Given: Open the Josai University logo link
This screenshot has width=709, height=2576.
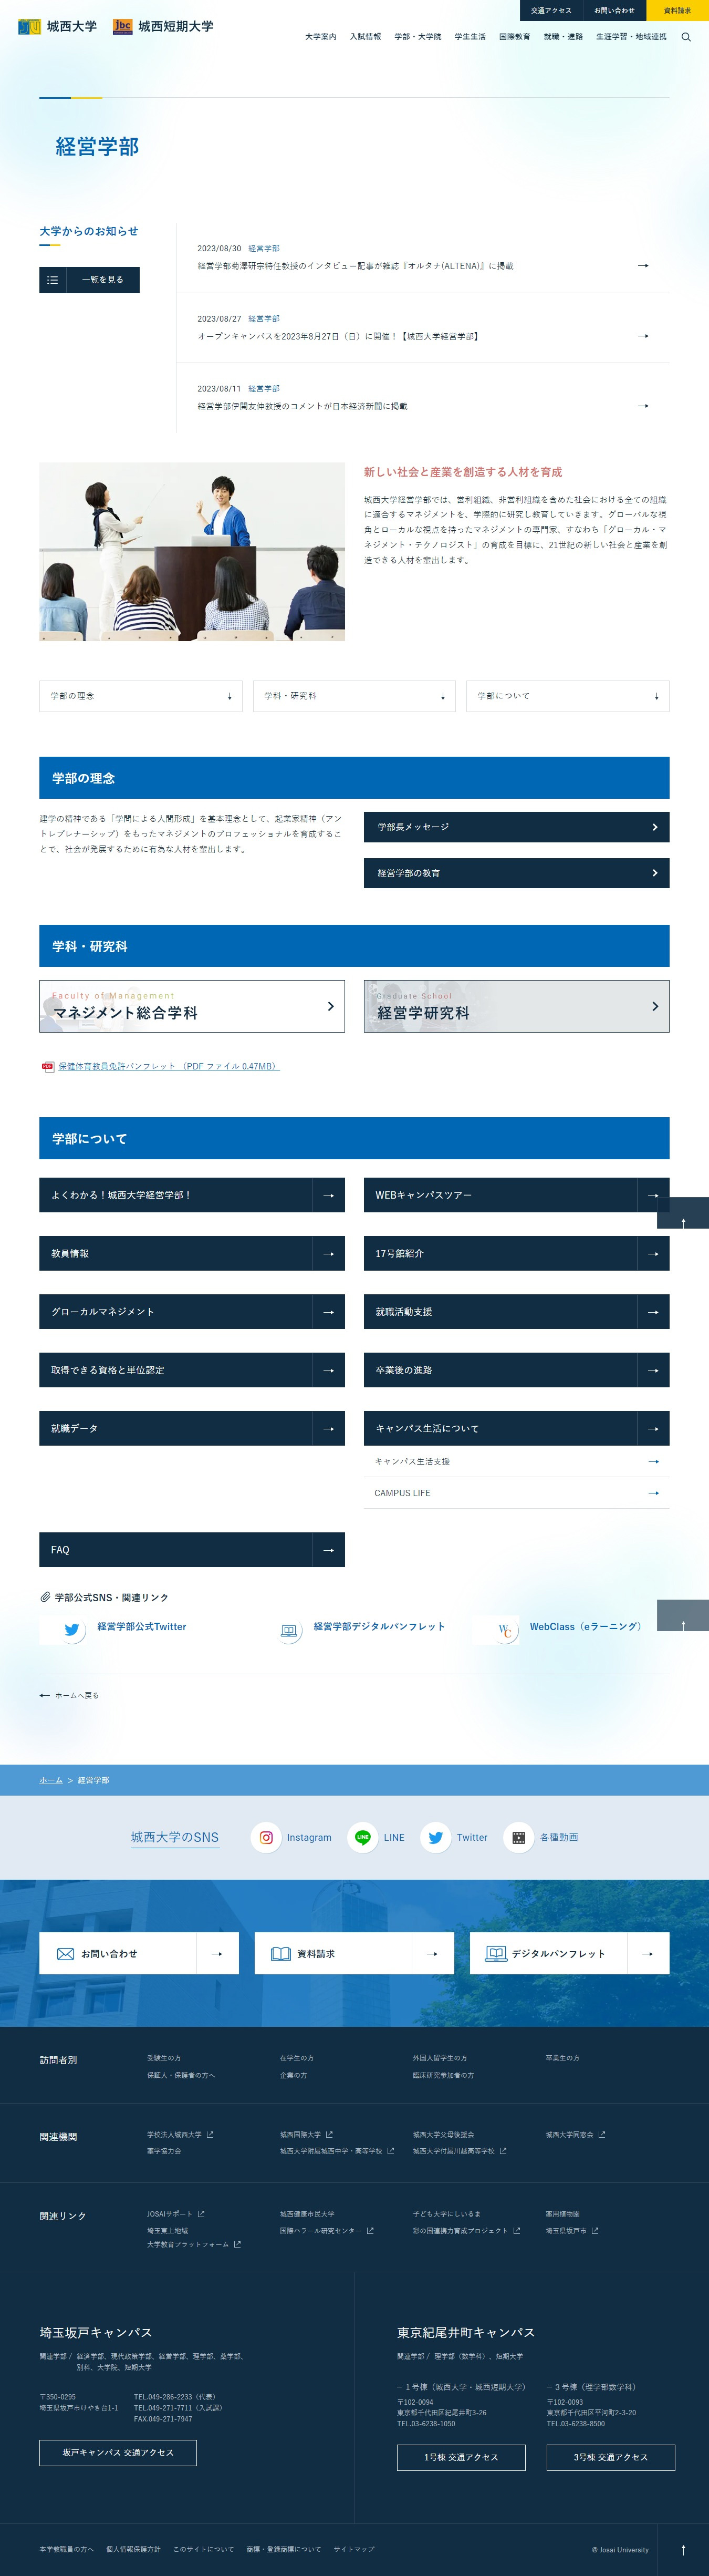Looking at the screenshot, I should 58,26.
